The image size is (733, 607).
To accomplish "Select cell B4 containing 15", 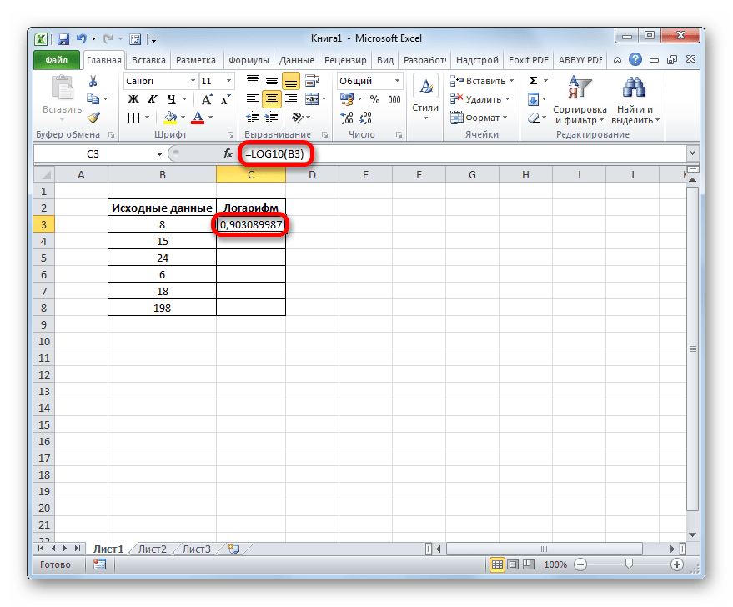I will tap(162, 241).
